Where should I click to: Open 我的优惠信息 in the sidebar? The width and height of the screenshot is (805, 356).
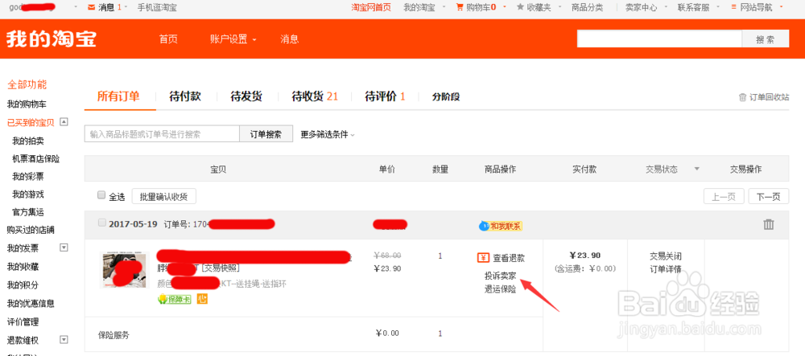31,303
